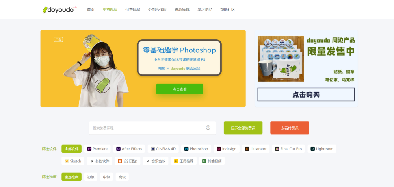Select the Illustrator filter chip

(256, 149)
